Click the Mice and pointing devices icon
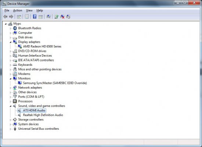The height and width of the screenshot is (147, 202). click(x=15, y=69)
